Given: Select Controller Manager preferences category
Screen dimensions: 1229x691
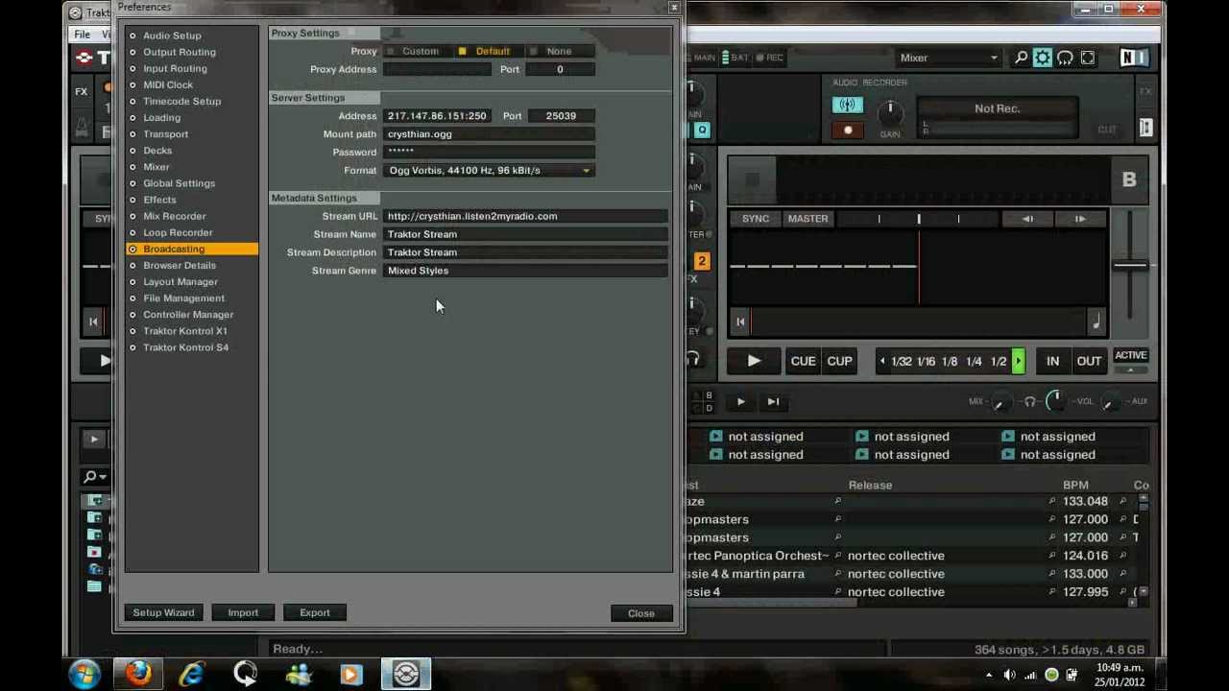Looking at the screenshot, I should pos(188,315).
